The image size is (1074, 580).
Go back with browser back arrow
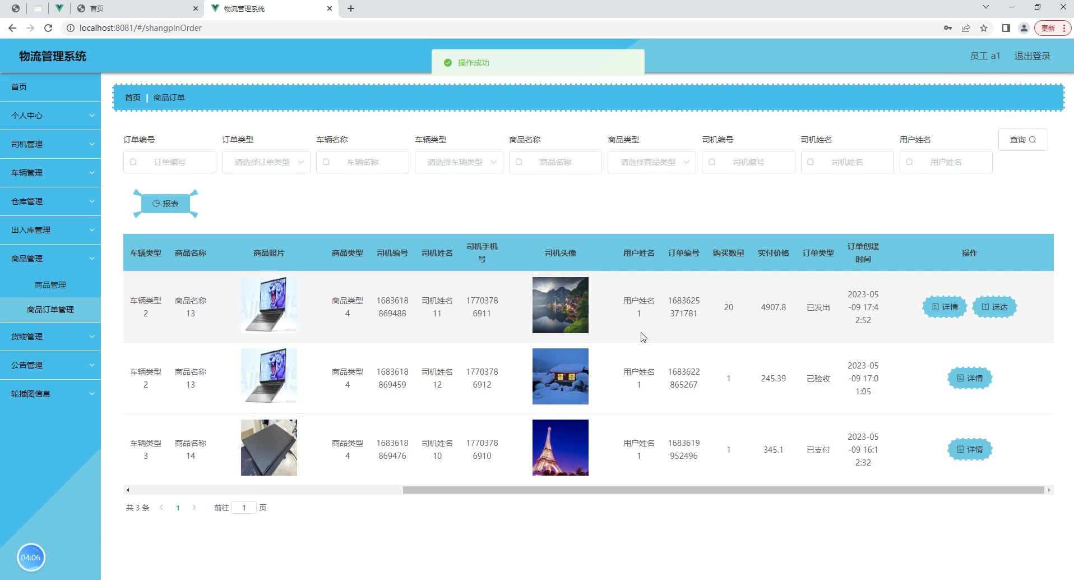pos(12,28)
